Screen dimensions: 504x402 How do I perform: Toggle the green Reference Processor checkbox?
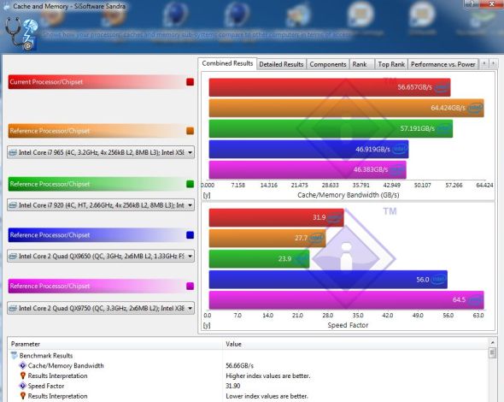190,184
